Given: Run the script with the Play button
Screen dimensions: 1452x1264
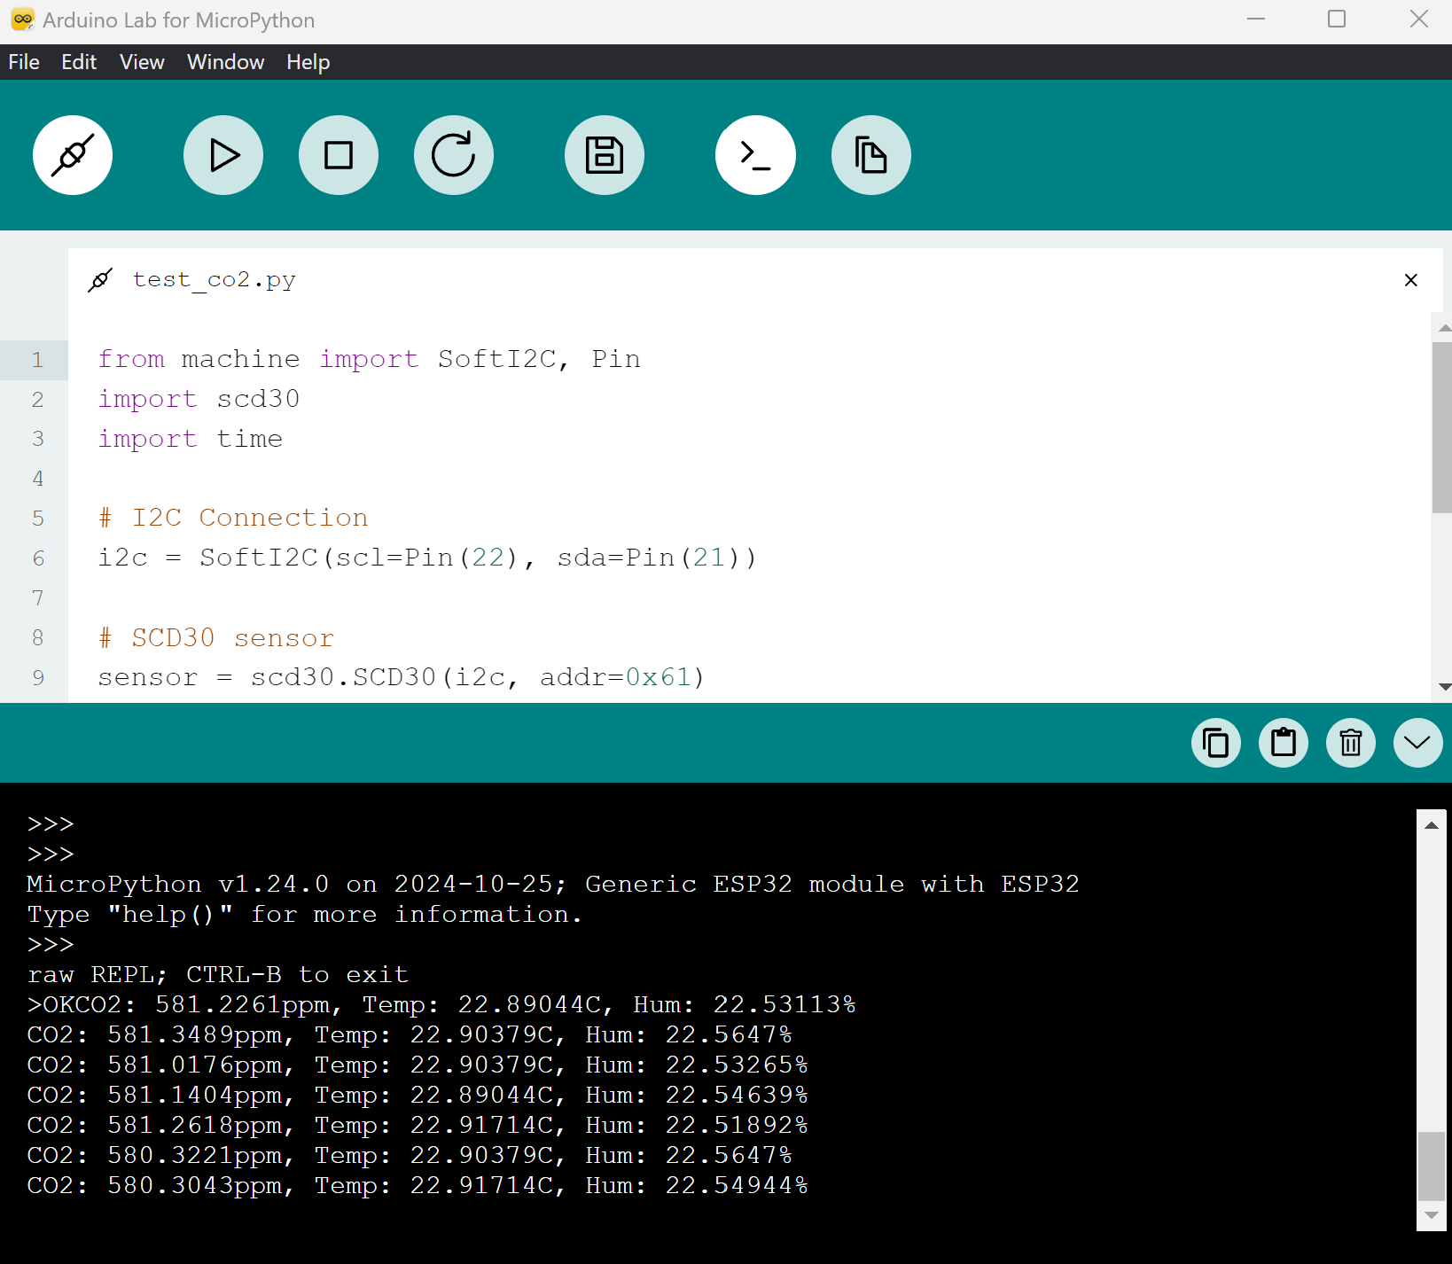Looking at the screenshot, I should pos(223,155).
